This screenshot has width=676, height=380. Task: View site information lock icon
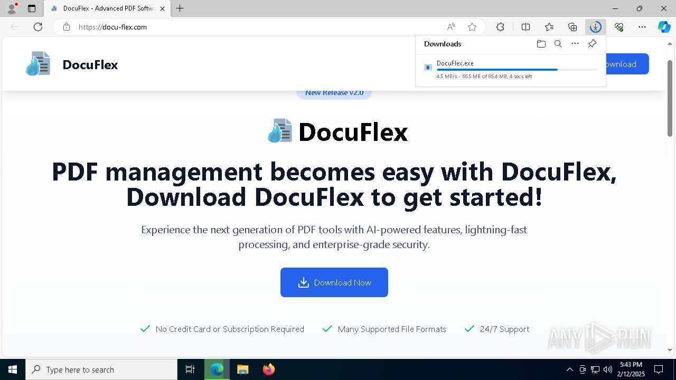click(67, 27)
